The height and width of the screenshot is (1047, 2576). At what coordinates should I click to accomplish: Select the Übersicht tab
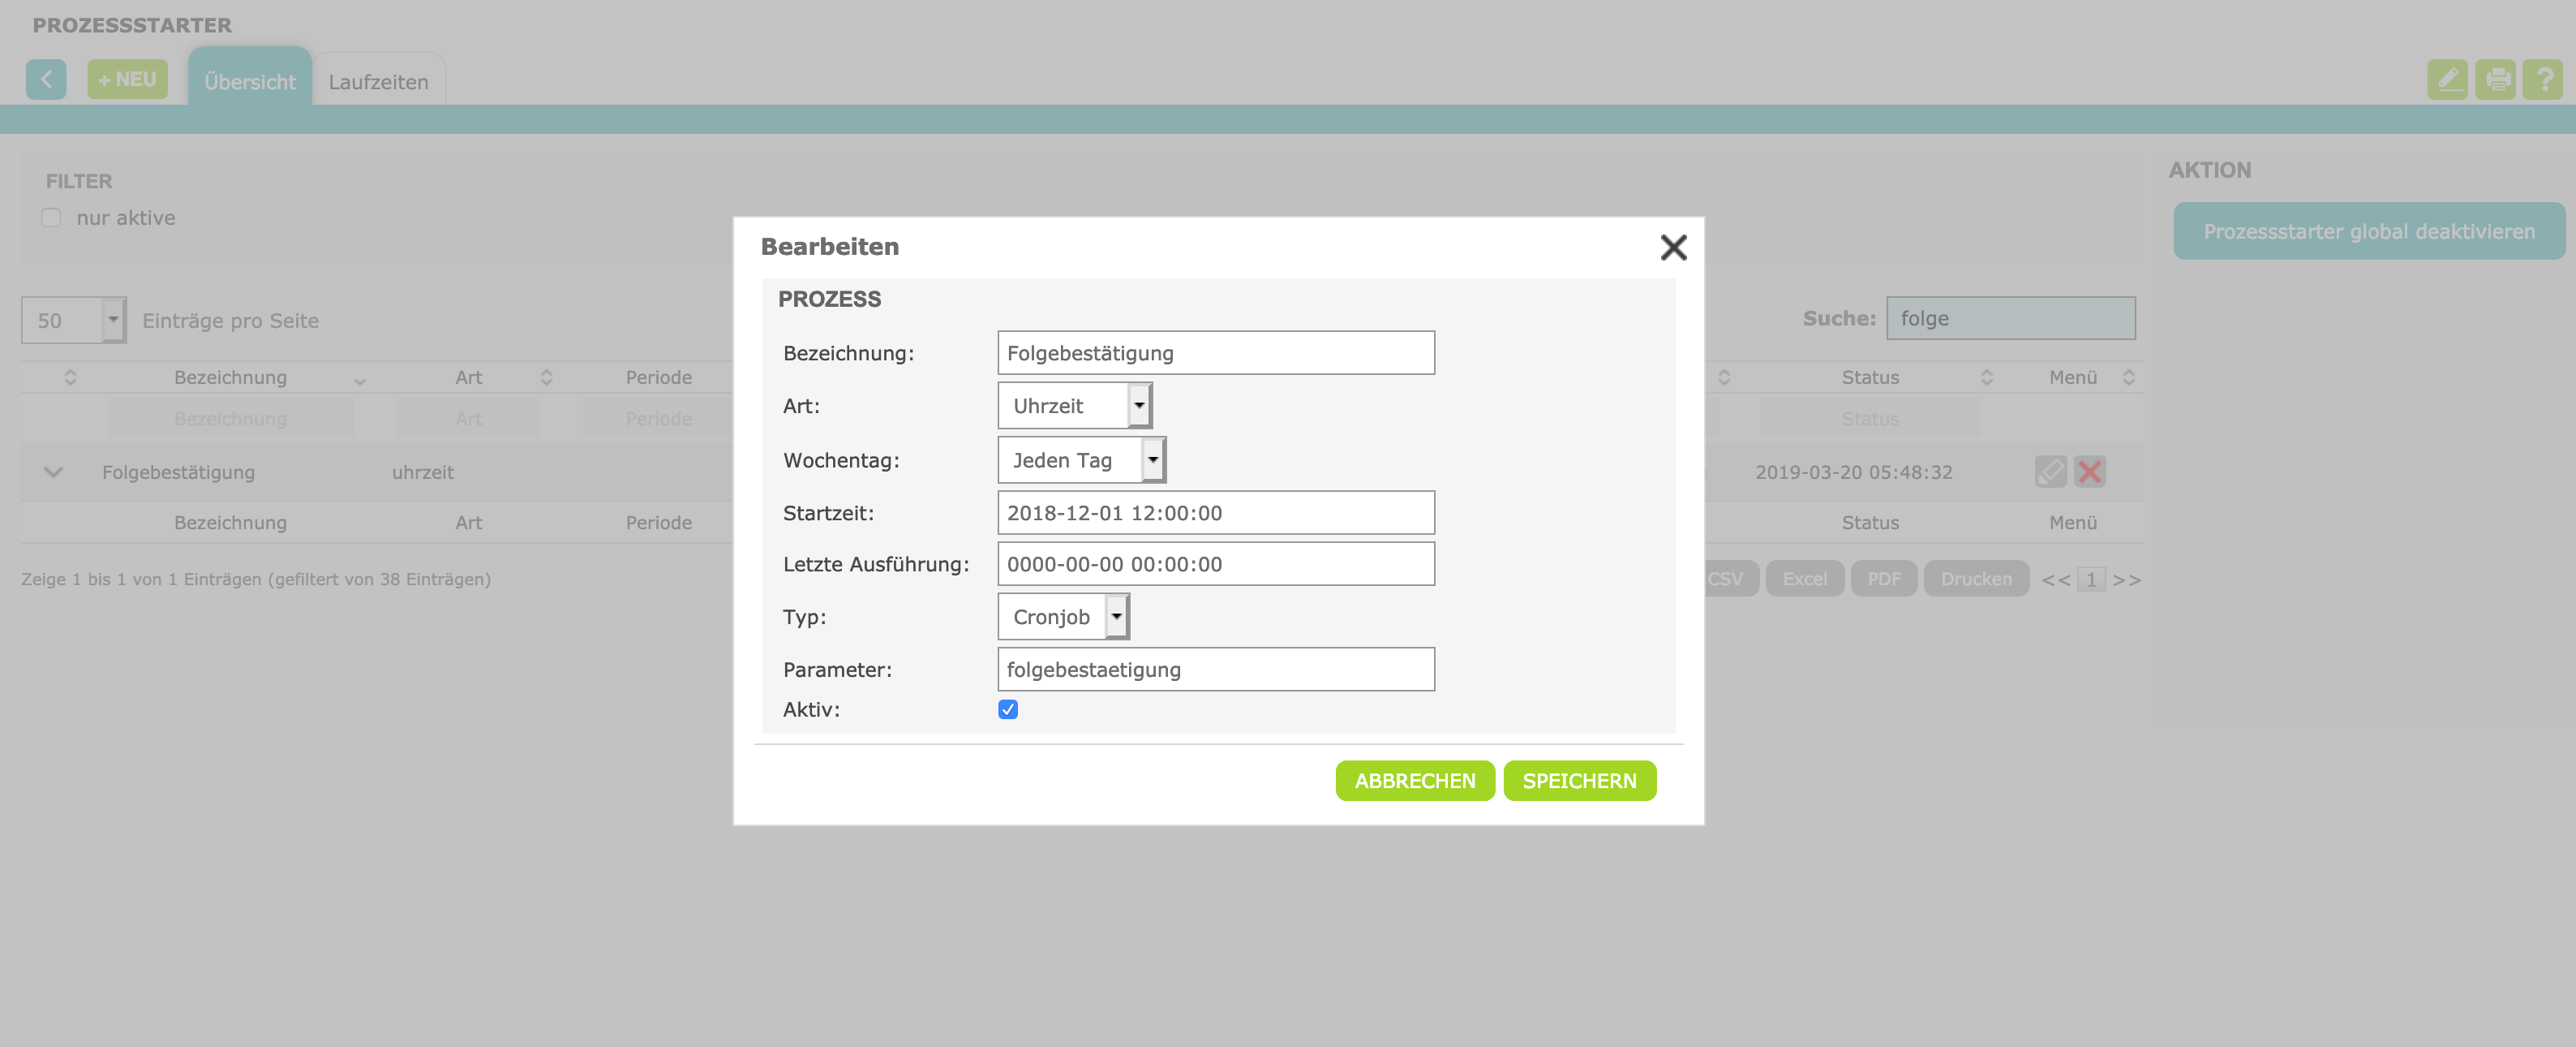[249, 82]
